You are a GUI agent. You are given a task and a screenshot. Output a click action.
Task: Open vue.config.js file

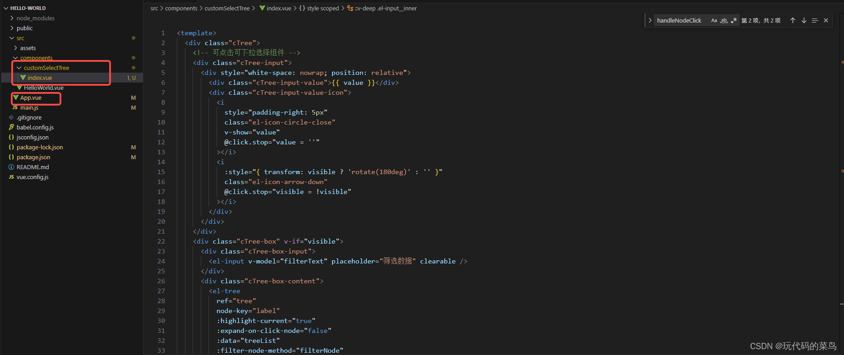(x=32, y=177)
